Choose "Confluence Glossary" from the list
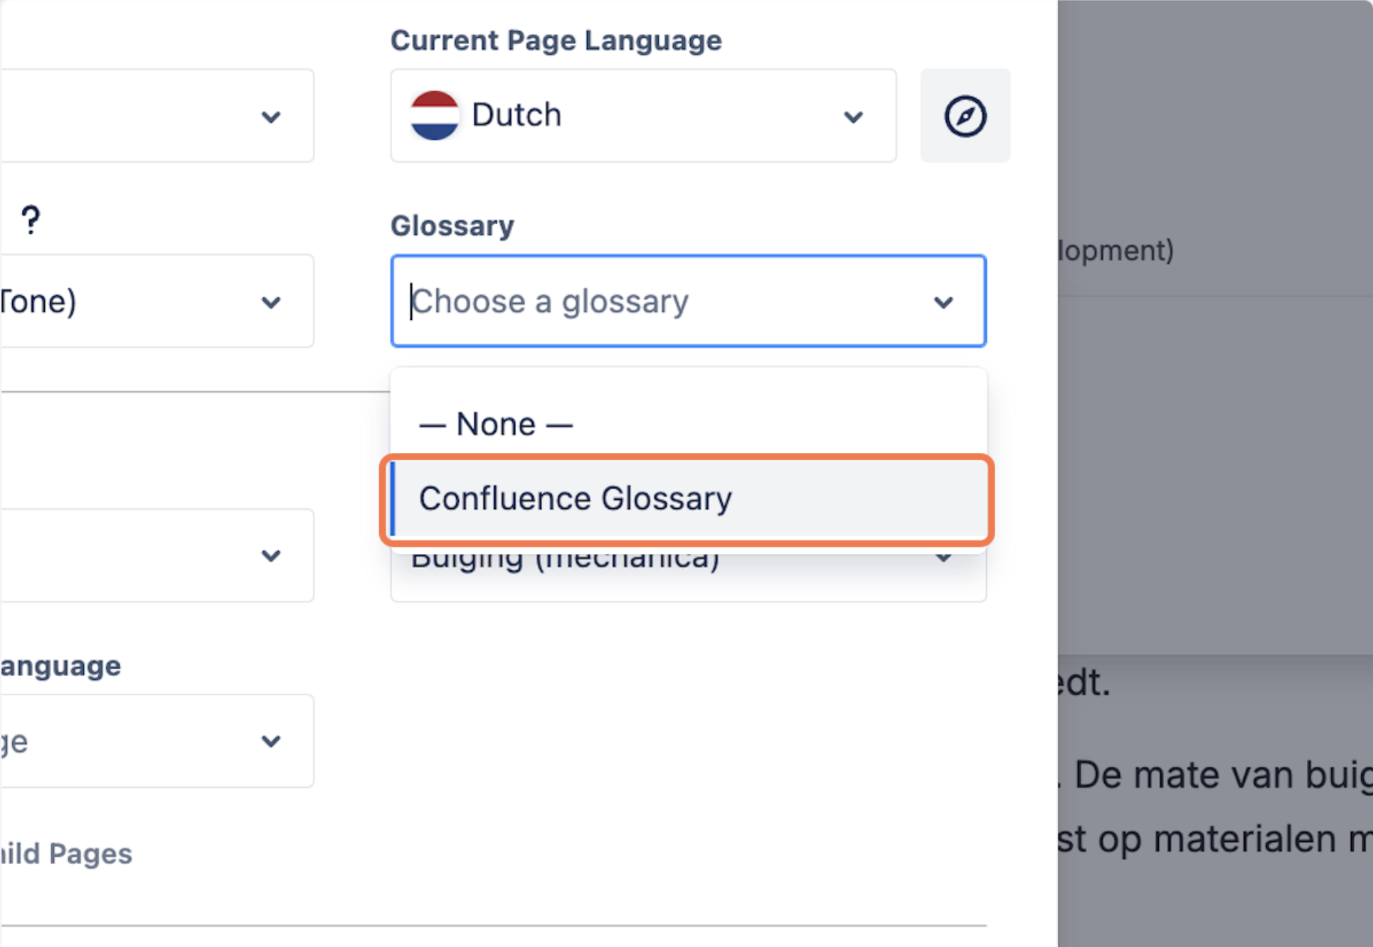This screenshot has width=1373, height=947. [x=575, y=498]
